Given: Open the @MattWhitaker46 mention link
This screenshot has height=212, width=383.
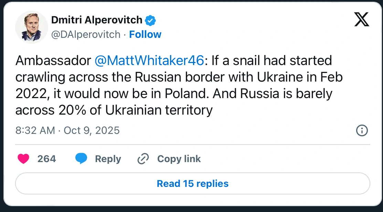Looking at the screenshot, I should (x=149, y=61).
